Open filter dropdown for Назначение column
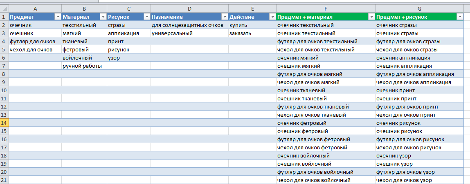Image resolution: width=470 pixels, height=184 pixels. click(x=224, y=17)
